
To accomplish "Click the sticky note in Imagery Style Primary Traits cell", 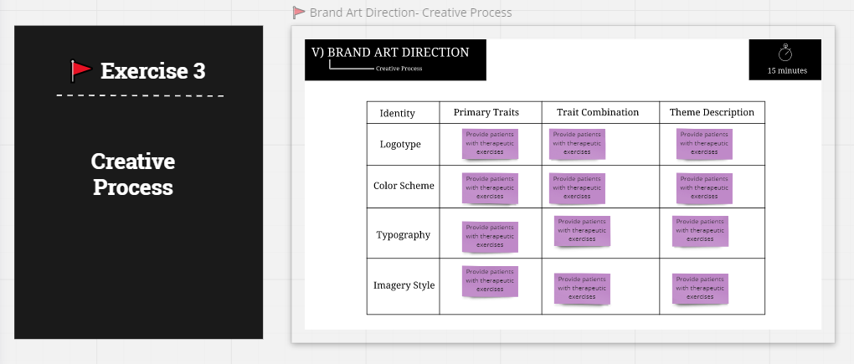I will 490,280.
